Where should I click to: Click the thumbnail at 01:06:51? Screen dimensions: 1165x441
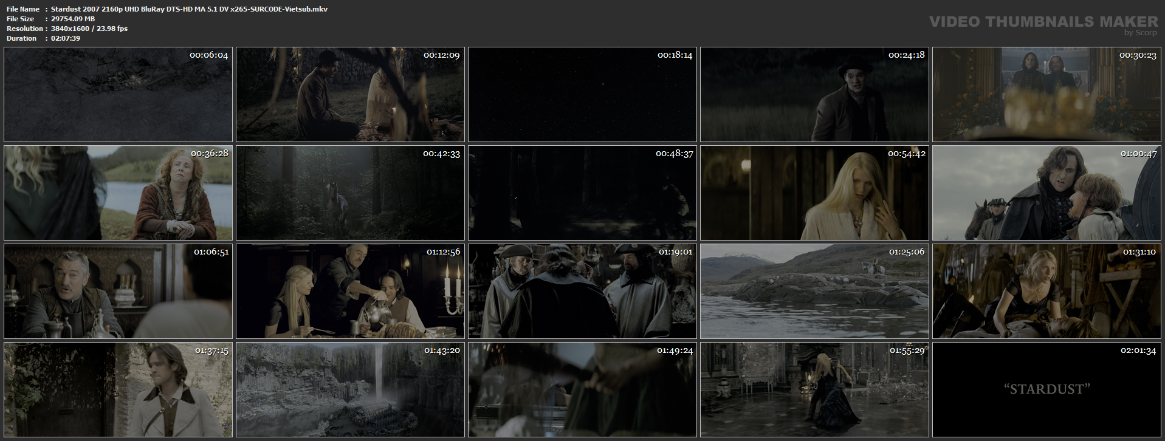click(x=119, y=292)
